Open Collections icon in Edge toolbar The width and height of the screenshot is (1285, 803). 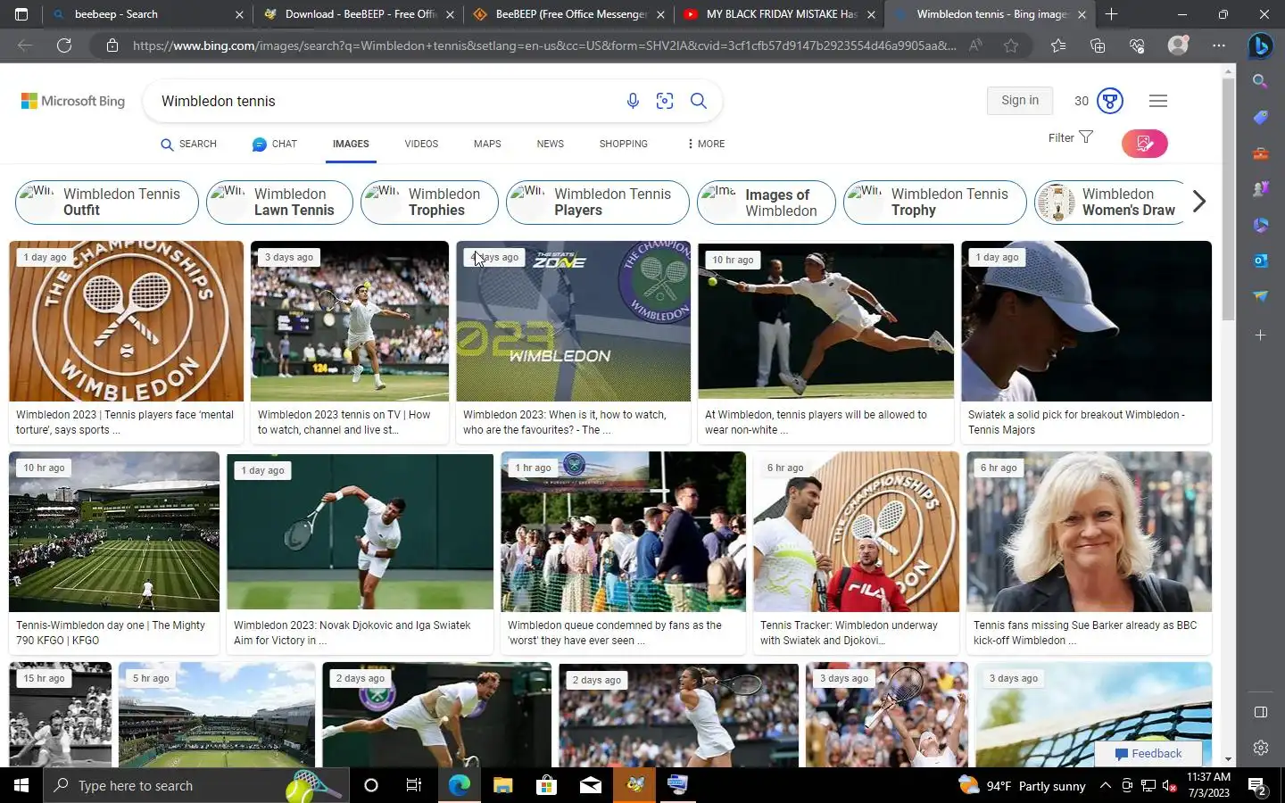pos(1098,46)
